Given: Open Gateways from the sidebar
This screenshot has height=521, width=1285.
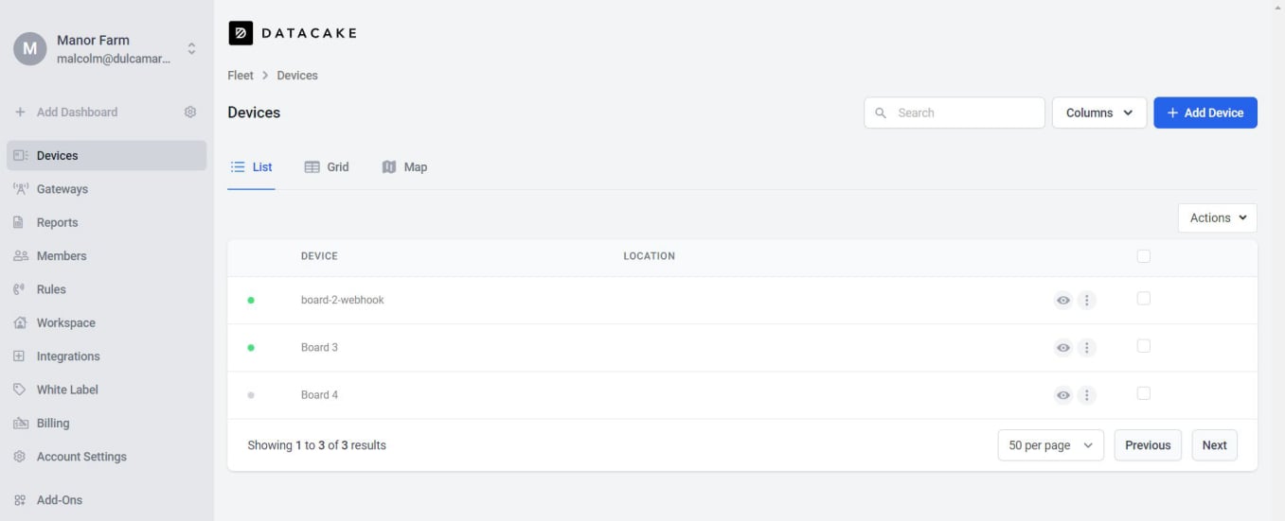Looking at the screenshot, I should [62, 189].
